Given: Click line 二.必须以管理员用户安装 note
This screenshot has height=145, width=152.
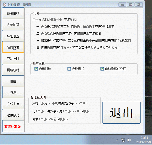Looking at the screenshot, I should point(69,33).
